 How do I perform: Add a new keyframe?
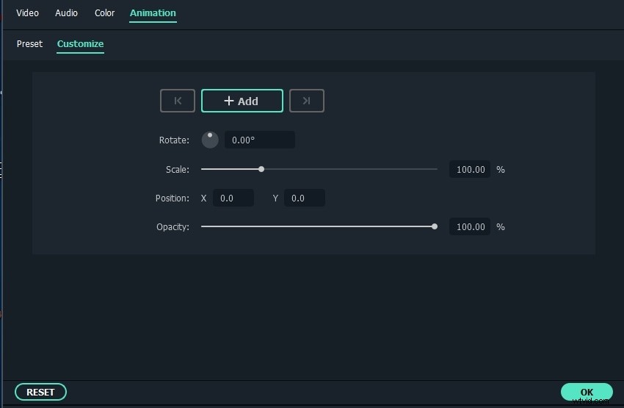(242, 101)
